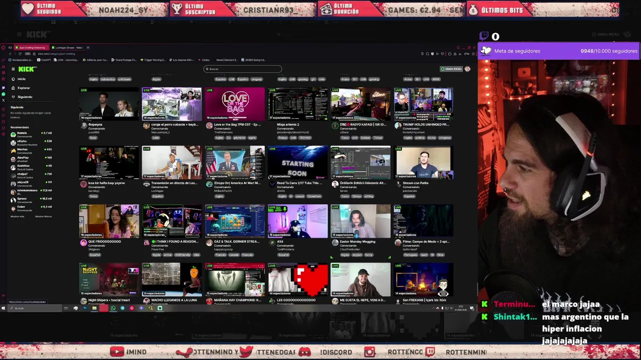Click the browser back arrow
641x360 pixels.
(x=10, y=53)
